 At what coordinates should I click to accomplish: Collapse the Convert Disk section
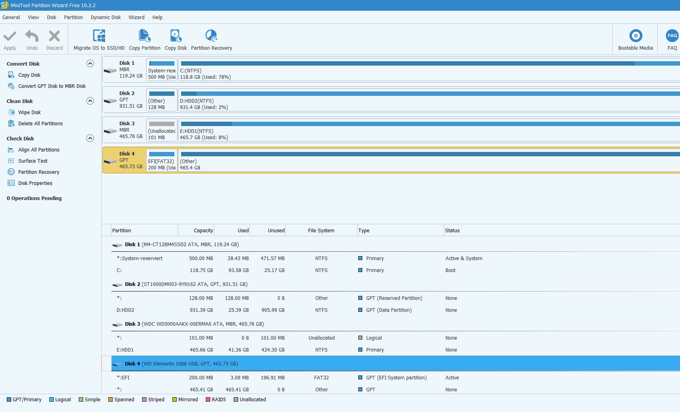point(90,64)
